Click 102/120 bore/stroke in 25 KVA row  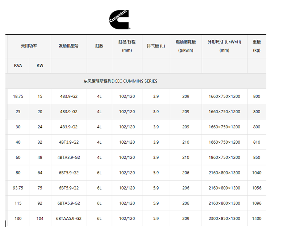click(127, 112)
